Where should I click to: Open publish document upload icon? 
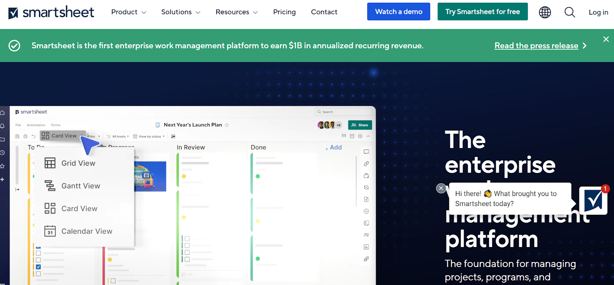point(366,199)
